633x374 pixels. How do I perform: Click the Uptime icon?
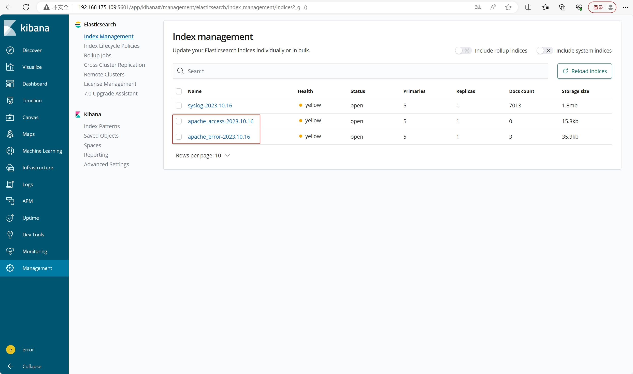point(10,218)
